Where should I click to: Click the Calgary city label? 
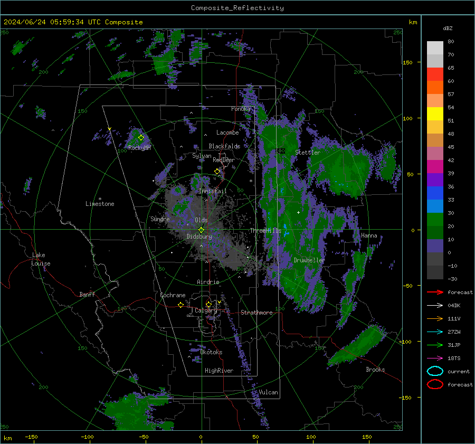pyautogui.click(x=206, y=310)
